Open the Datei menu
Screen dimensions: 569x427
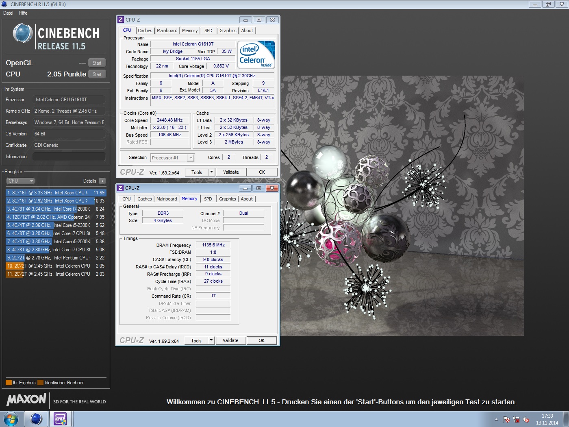[8, 13]
